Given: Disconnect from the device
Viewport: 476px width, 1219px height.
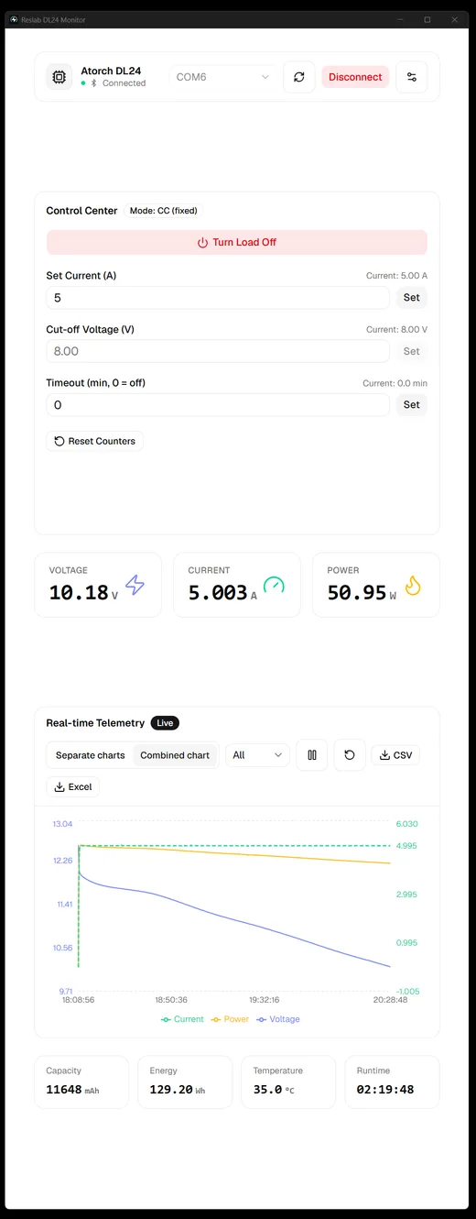Looking at the screenshot, I should point(355,77).
